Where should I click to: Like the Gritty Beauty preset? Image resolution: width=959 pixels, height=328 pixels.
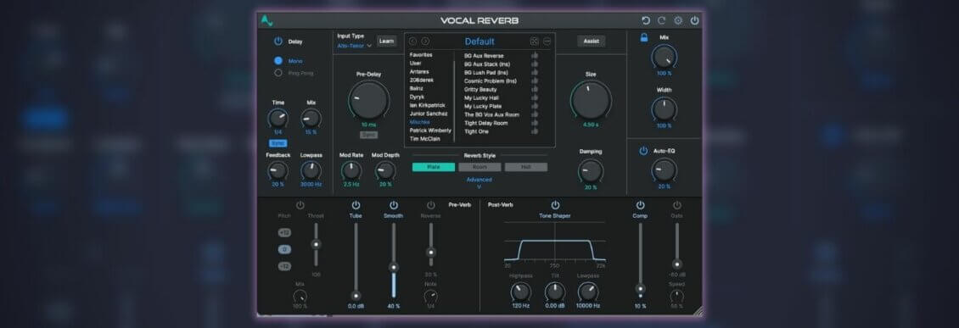coord(535,89)
